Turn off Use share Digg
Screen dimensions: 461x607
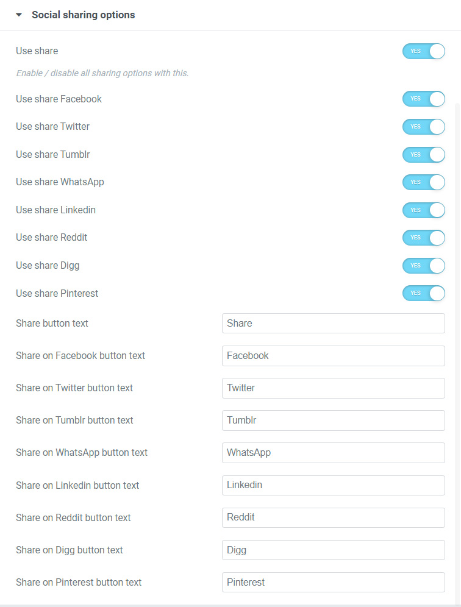click(423, 266)
